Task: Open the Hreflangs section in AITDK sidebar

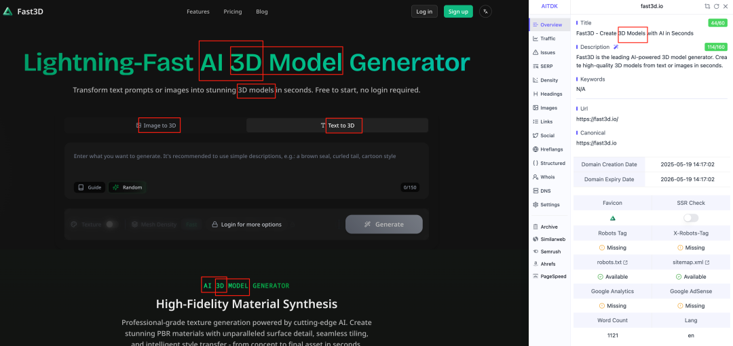Action: pyautogui.click(x=549, y=149)
